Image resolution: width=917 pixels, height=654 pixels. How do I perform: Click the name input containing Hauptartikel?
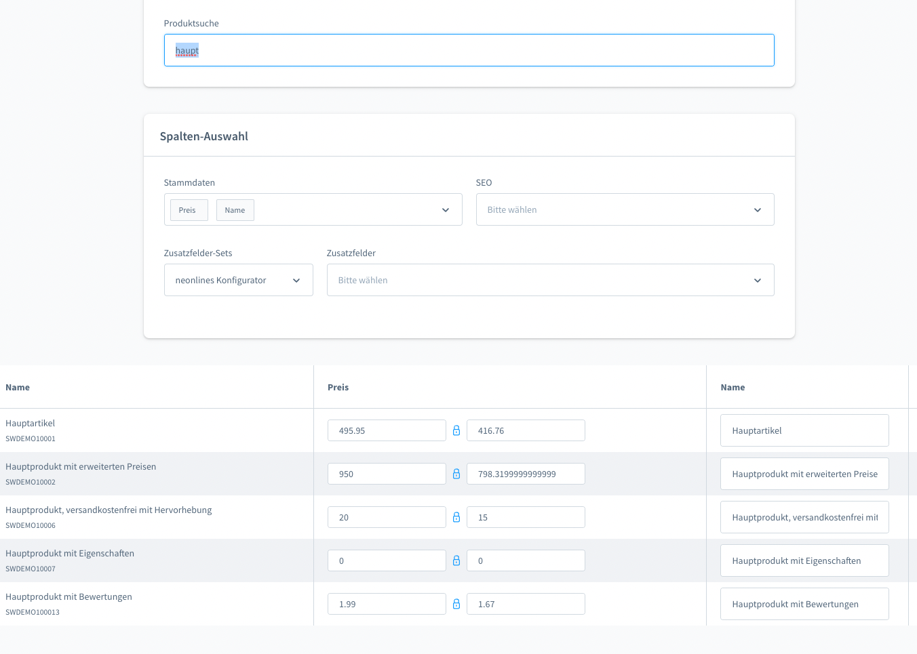(x=804, y=430)
